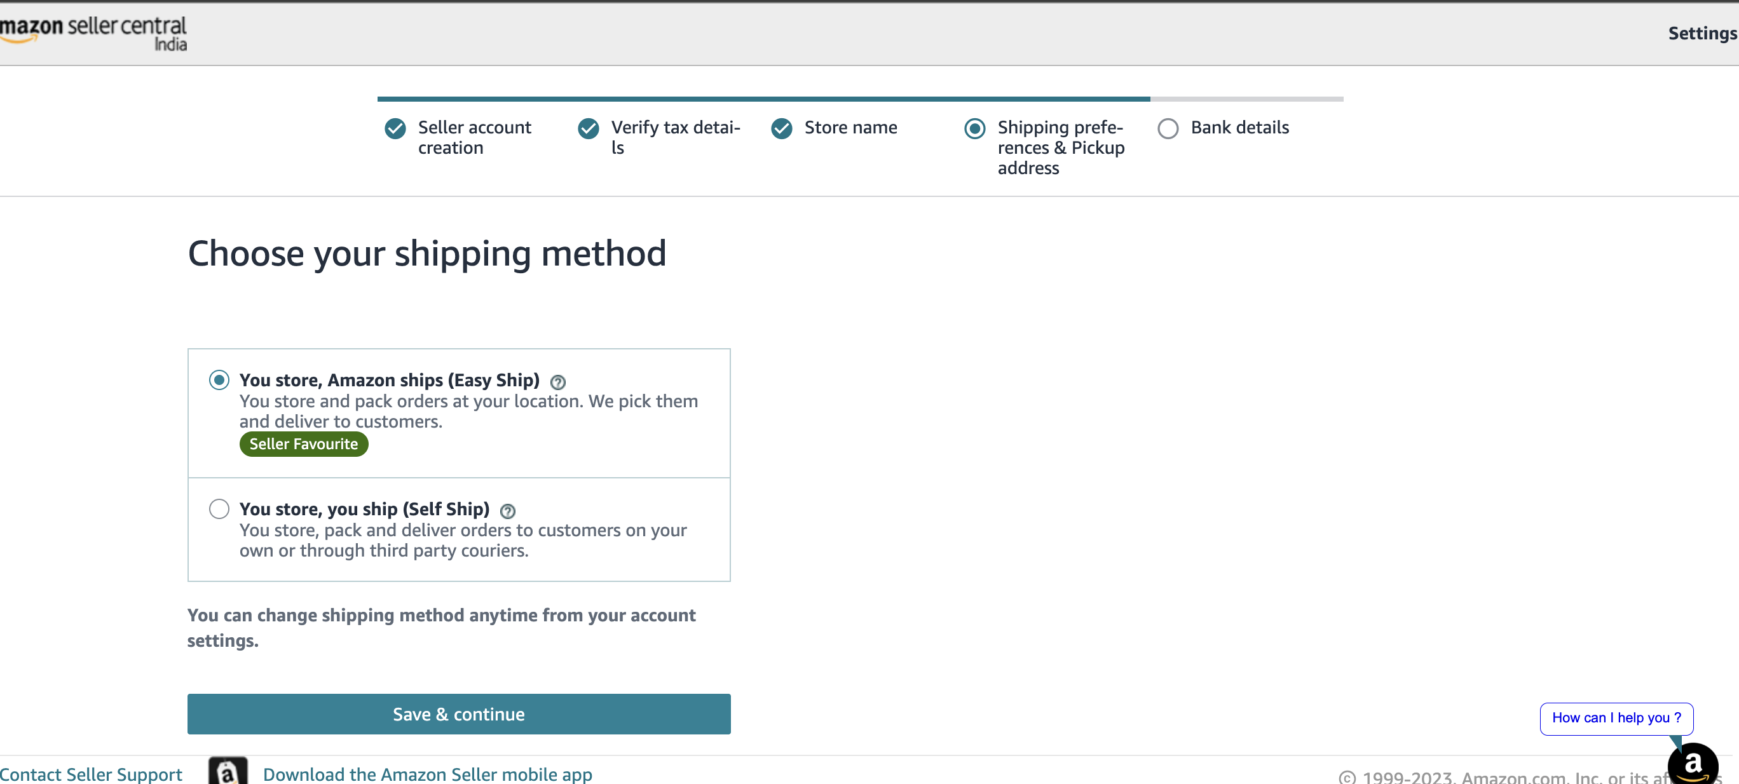Click Shipping preferences current step indicator
The width and height of the screenshot is (1739, 784).
(974, 128)
